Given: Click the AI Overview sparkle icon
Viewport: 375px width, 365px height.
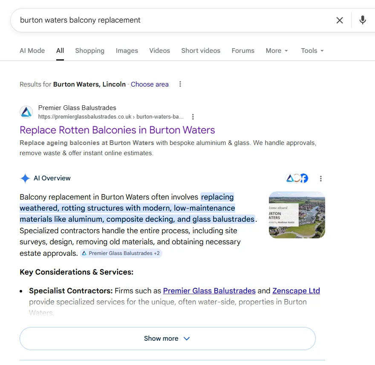Looking at the screenshot, I should coord(25,178).
